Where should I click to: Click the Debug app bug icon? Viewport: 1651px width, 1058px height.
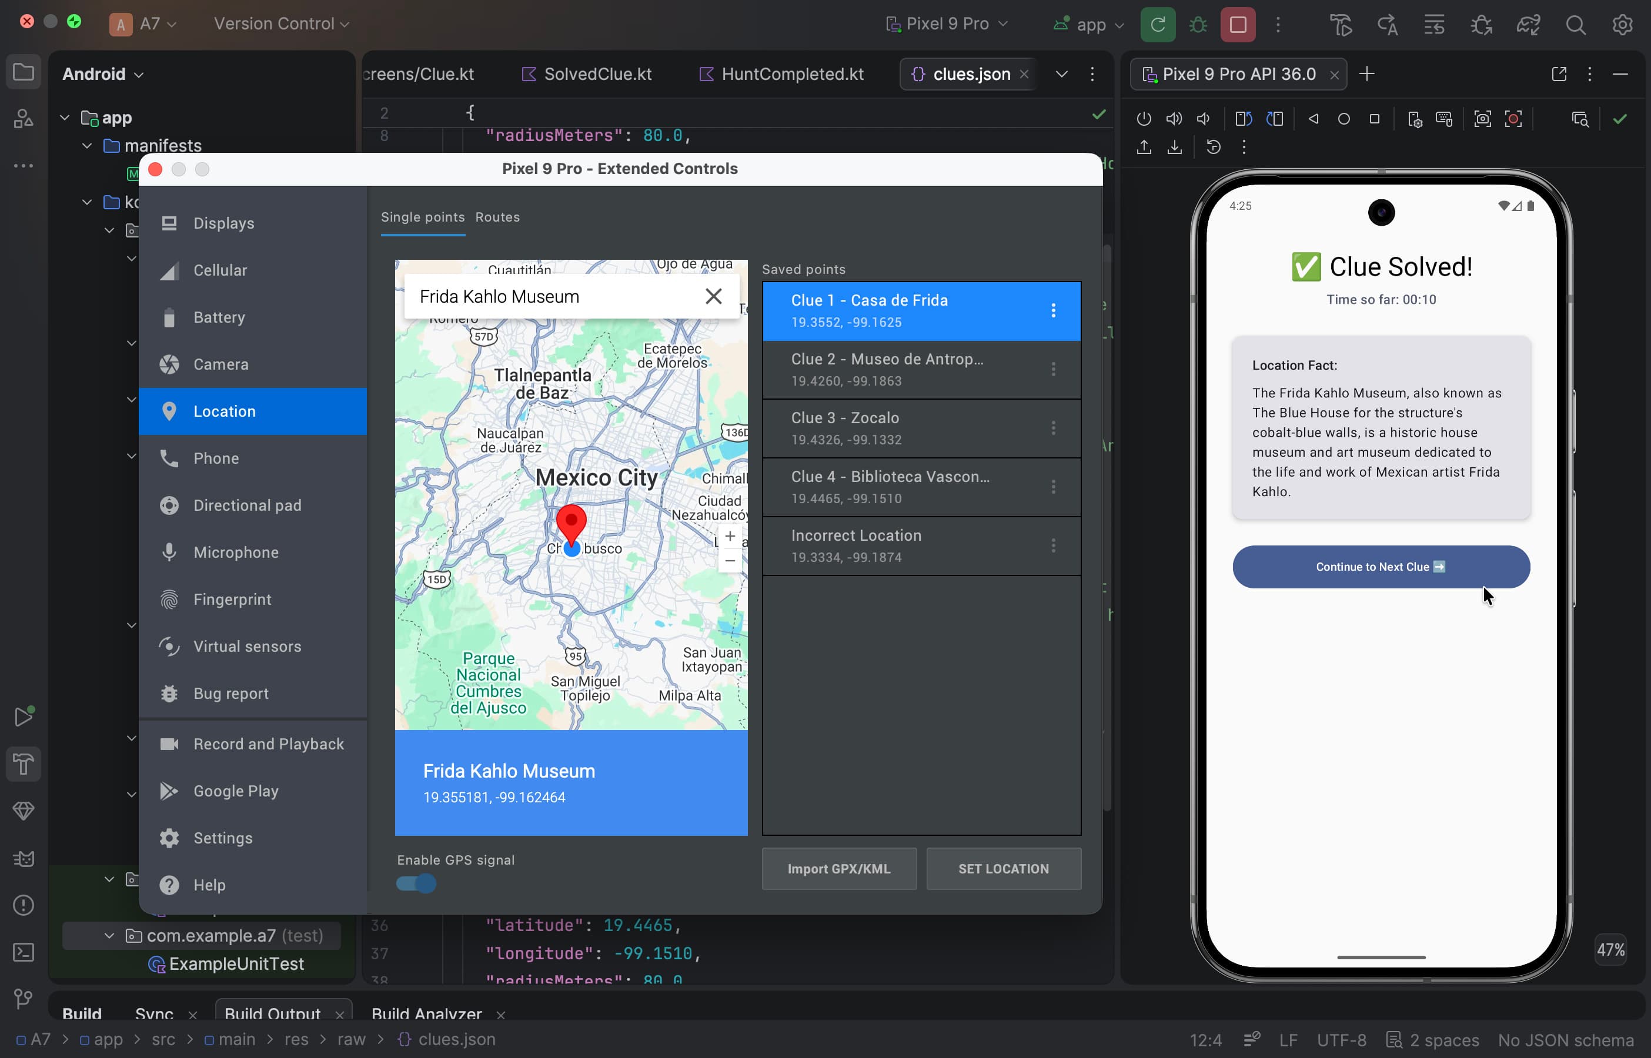(x=1198, y=25)
